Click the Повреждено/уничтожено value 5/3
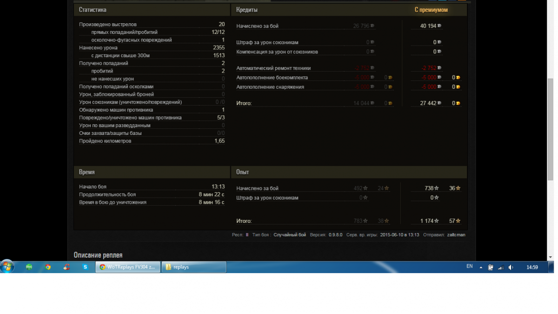 tap(221, 118)
